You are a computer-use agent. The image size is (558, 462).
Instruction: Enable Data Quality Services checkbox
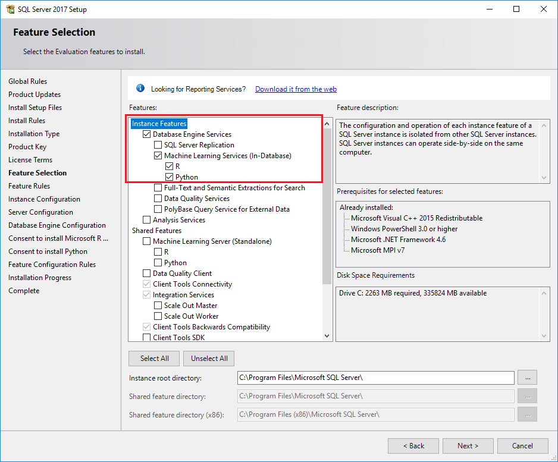point(158,199)
